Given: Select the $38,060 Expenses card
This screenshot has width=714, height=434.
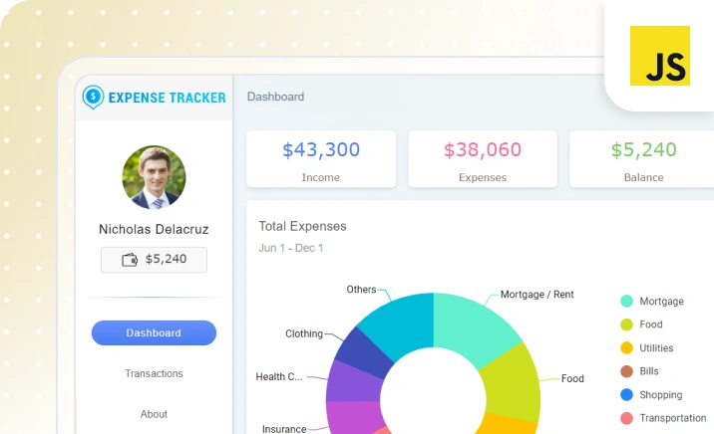Looking at the screenshot, I should click(x=483, y=159).
